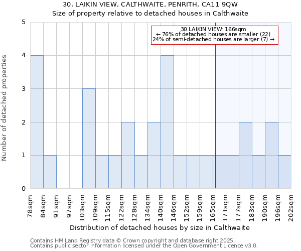301x251 pixels.
Task: Click the height-2 bar between 190sqm and 196sqm
Action: pos(271,155)
